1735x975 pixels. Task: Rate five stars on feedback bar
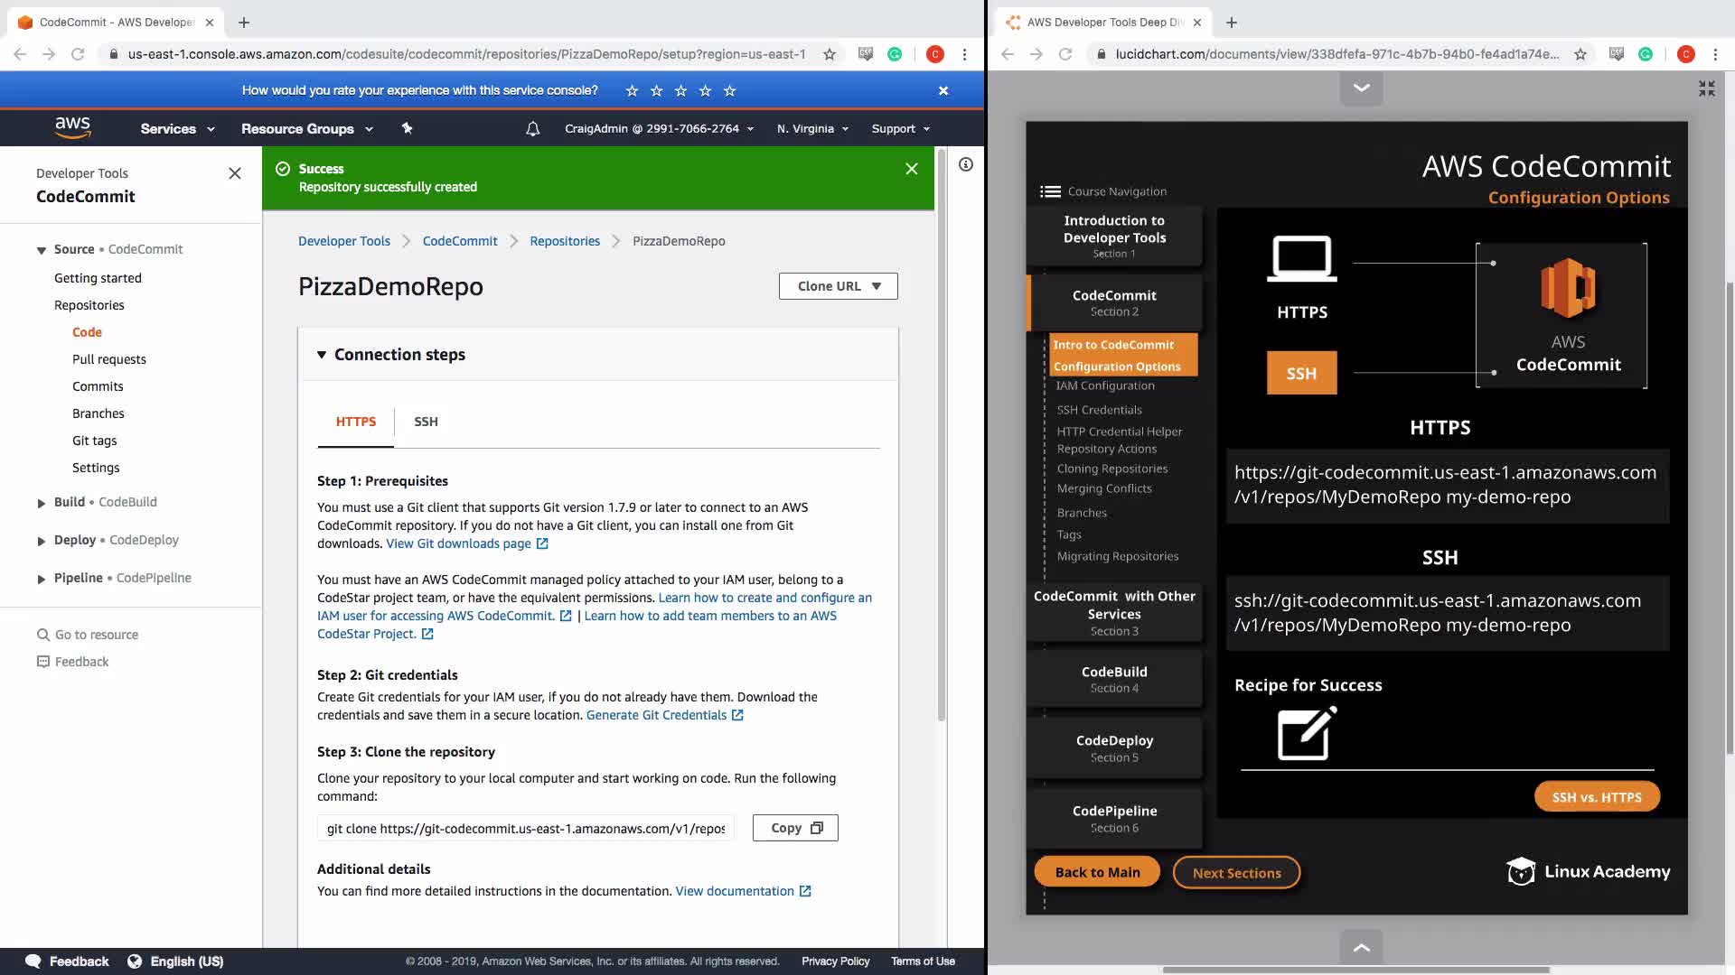[730, 90]
